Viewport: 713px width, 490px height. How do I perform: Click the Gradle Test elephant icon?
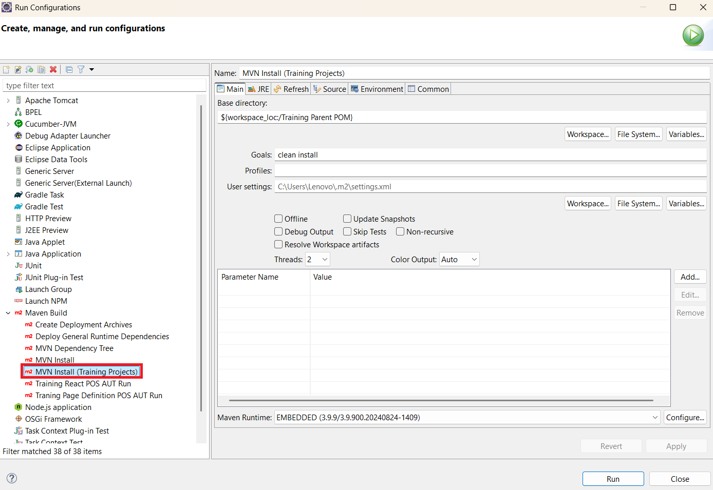pos(18,207)
